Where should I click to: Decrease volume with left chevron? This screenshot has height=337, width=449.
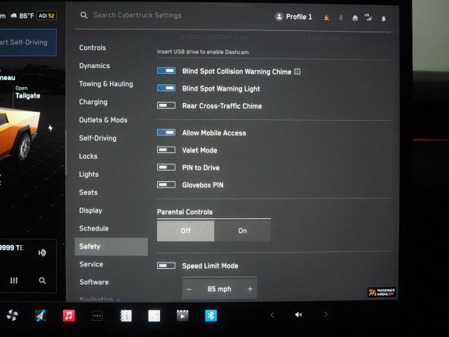[272, 315]
